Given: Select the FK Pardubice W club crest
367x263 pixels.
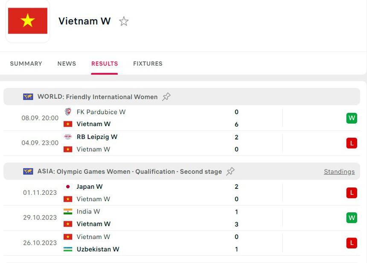Looking at the screenshot, I should [x=68, y=112].
